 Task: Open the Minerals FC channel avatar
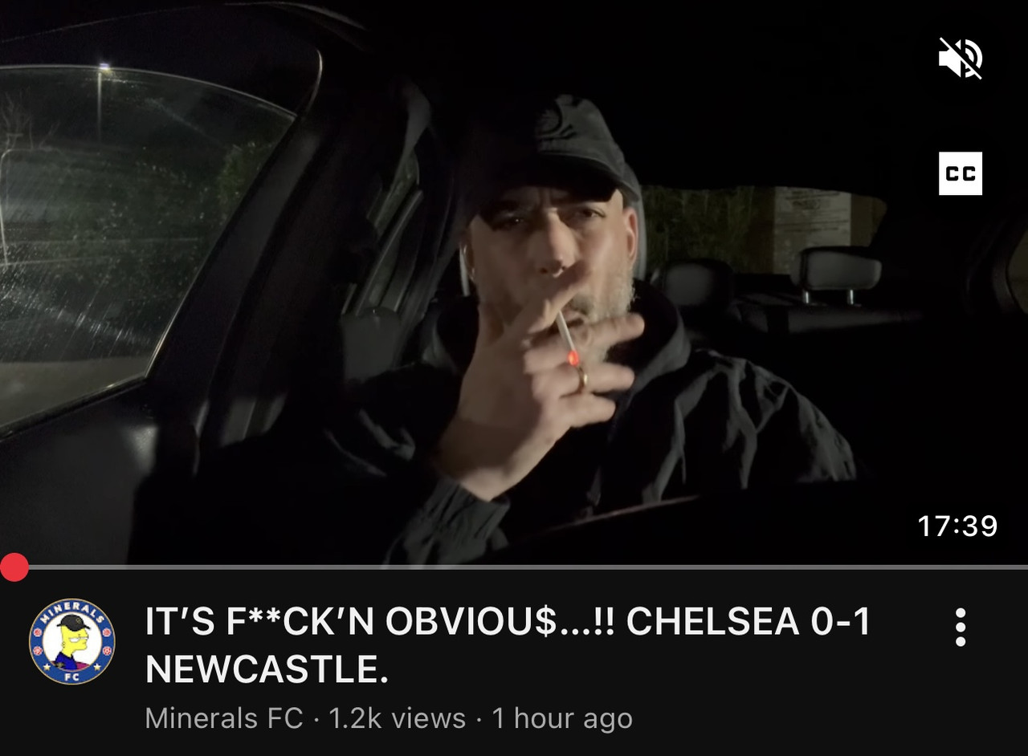point(72,641)
